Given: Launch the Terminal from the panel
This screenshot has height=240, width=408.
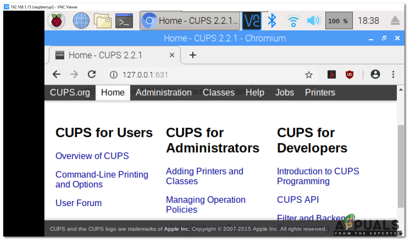Looking at the screenshot, I should tap(124, 21).
